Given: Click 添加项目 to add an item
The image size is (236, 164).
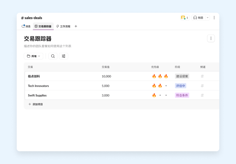Looking at the screenshot, I should (36, 104).
